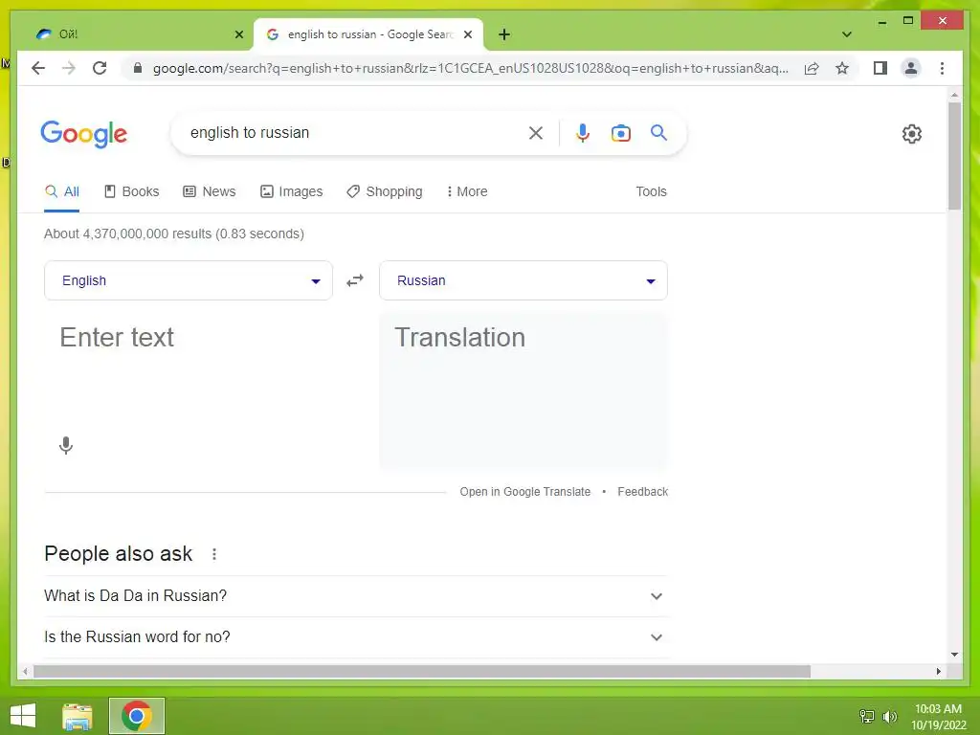This screenshot has width=980, height=735.
Task: Open the More search filters menu
Action: click(x=467, y=191)
